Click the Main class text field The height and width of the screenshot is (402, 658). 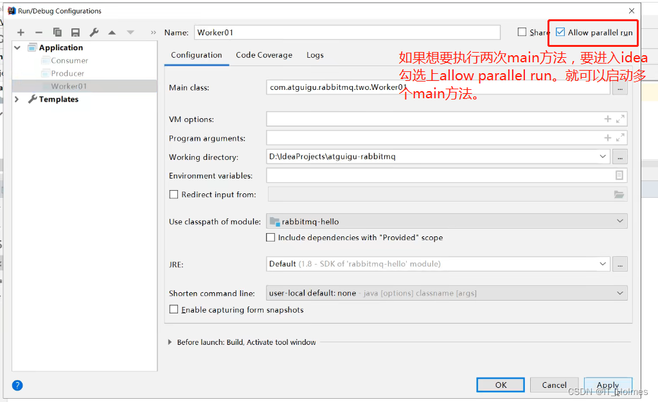tap(438, 87)
